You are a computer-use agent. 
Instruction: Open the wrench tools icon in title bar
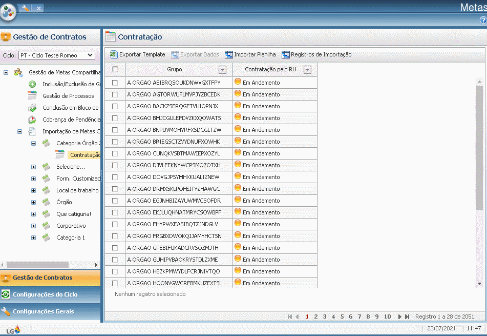pyautogui.click(x=26, y=8)
